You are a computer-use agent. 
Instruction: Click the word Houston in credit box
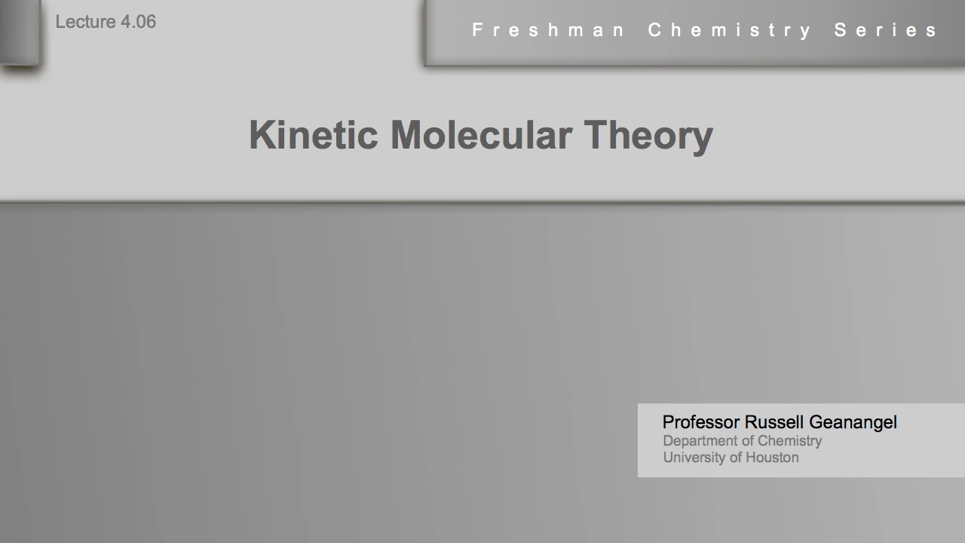[772, 458]
